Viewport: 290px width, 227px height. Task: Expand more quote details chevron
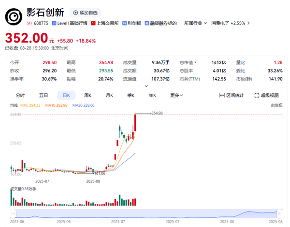click(146, 86)
